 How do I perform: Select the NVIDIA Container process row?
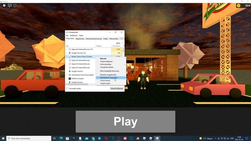81,78
